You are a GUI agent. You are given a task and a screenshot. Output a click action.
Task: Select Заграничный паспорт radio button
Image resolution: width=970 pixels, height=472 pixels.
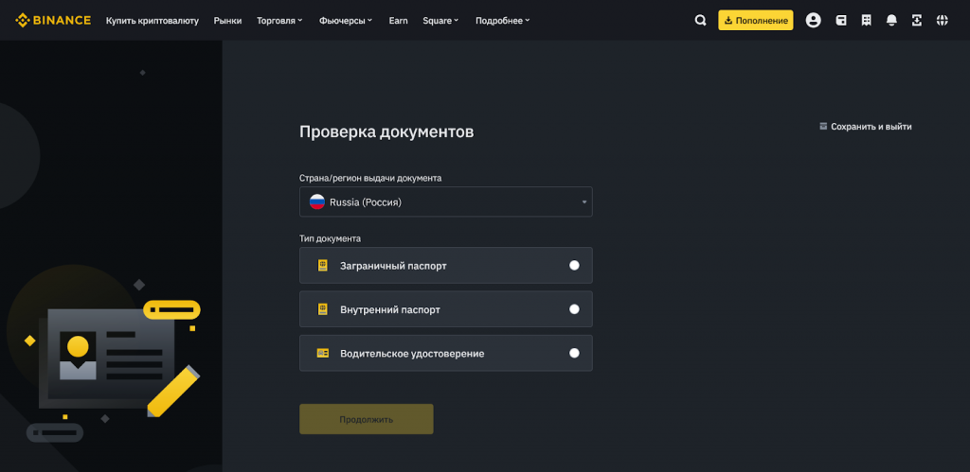[x=574, y=266]
